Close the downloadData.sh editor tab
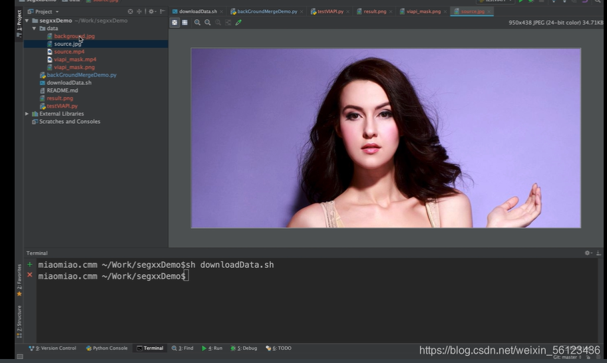This screenshot has height=363, width=607. (x=222, y=11)
